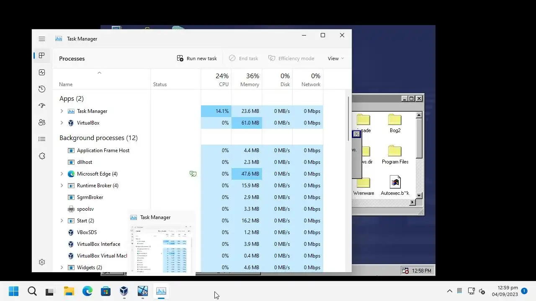The height and width of the screenshot is (301, 536).
Task: Open Microsoft Store from the taskbar
Action: point(106,291)
